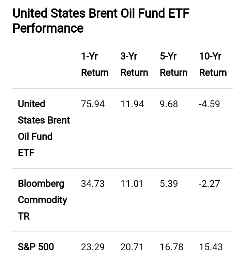Viewport: 245px width, 271px height.
Task: Click the 23.29 S&P 500 one-year value
Action: (93, 247)
